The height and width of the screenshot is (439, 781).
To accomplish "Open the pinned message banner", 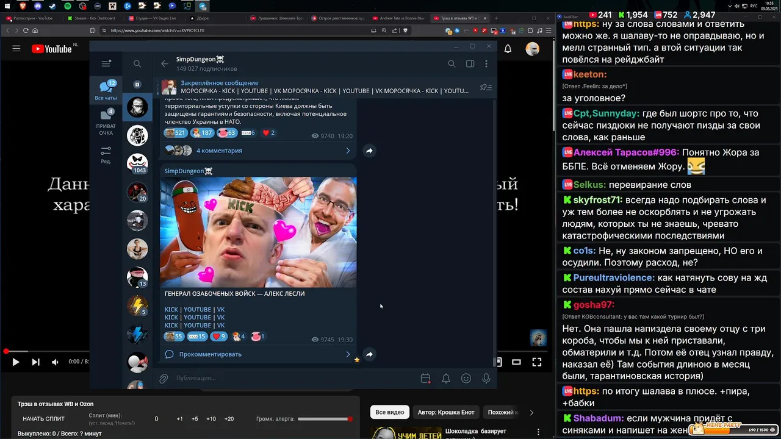I will pos(317,87).
